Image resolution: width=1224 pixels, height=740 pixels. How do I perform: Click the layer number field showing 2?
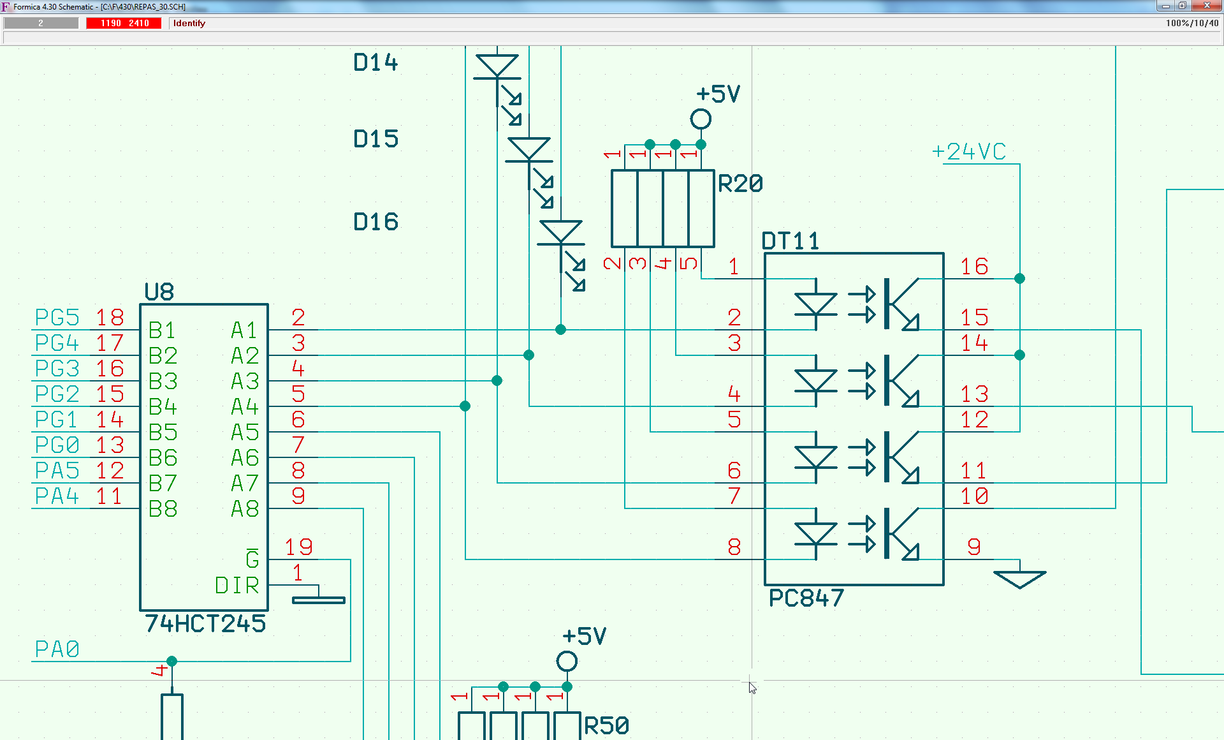pyautogui.click(x=41, y=23)
